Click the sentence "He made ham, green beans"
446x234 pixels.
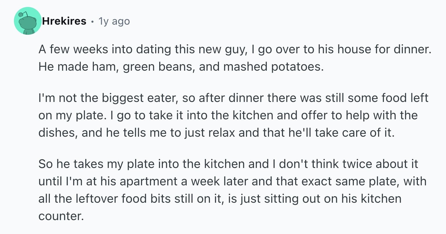(181, 67)
